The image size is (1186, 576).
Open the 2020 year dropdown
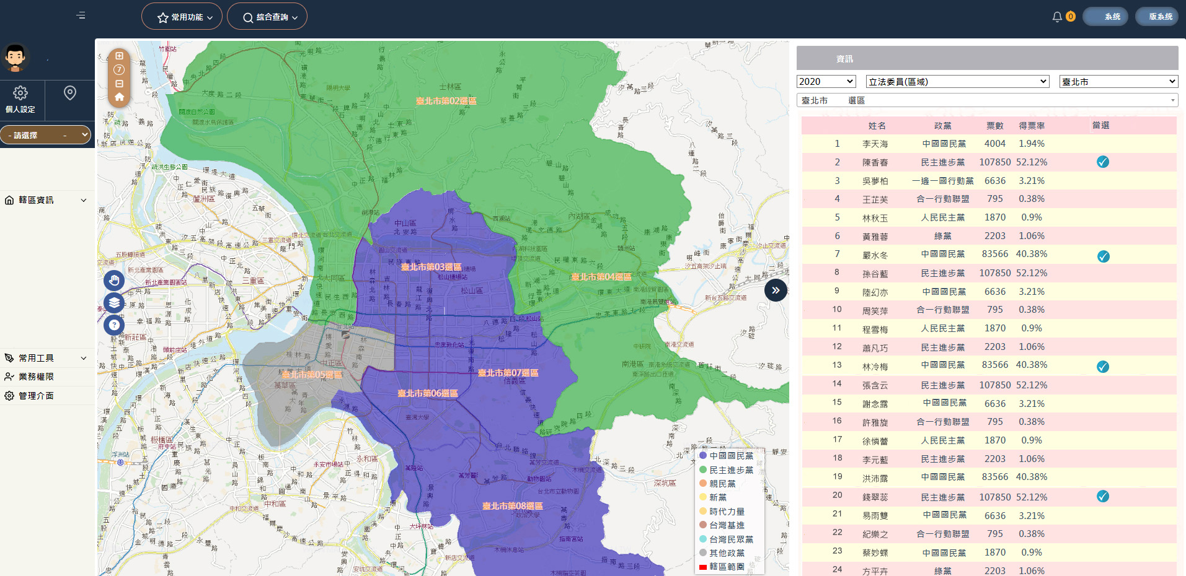(826, 82)
